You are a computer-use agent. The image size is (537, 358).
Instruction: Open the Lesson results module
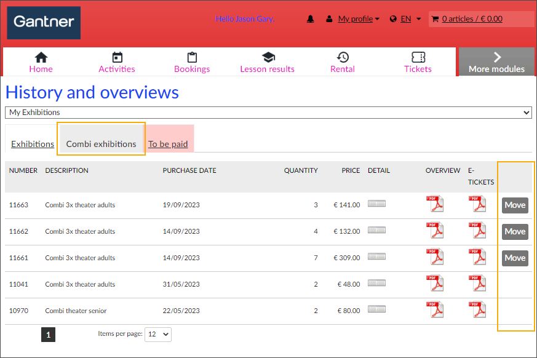tap(267, 63)
